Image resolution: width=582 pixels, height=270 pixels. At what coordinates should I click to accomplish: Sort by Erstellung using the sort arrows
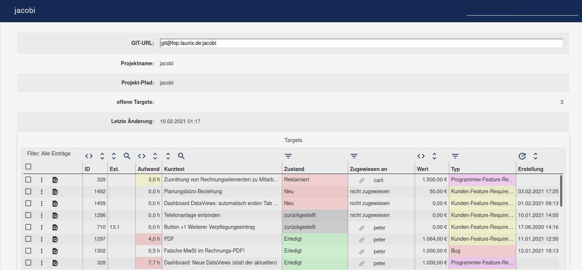pos(536,156)
